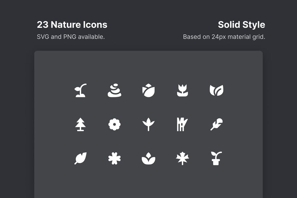Select the pine tree icon
Viewport: 297px width, 198px height.
81,124
